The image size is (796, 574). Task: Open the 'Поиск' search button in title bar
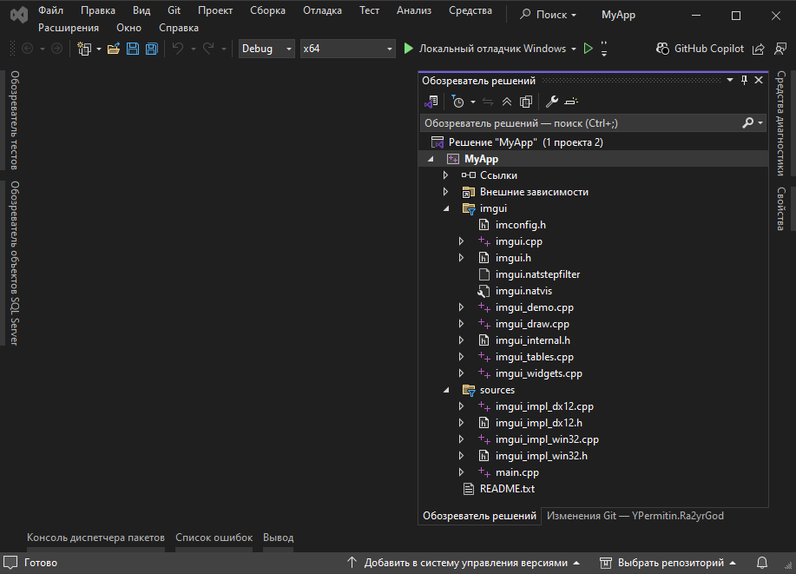(x=549, y=16)
